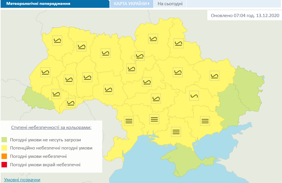This screenshot has height=183, width=282.
Task: Click the ice warning icon over Sumy oblast
Action: (x=179, y=43)
